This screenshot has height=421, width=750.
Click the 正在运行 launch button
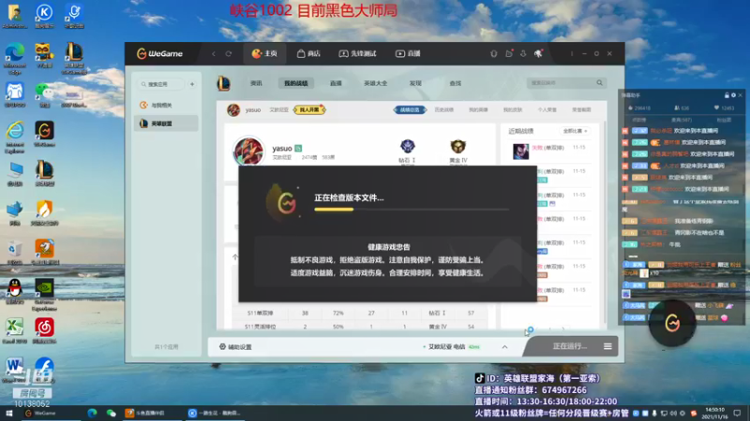[x=569, y=346]
